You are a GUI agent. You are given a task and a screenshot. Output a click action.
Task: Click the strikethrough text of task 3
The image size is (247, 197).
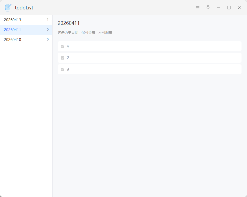coord(68,69)
